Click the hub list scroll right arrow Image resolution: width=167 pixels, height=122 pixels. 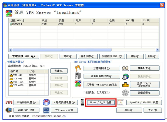tap(157, 50)
